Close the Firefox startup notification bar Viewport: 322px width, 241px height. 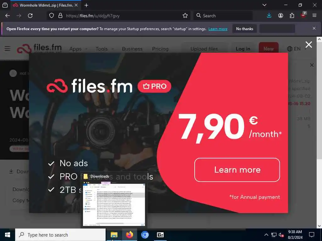(x=314, y=28)
